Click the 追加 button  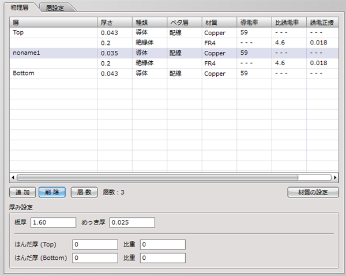(x=23, y=192)
